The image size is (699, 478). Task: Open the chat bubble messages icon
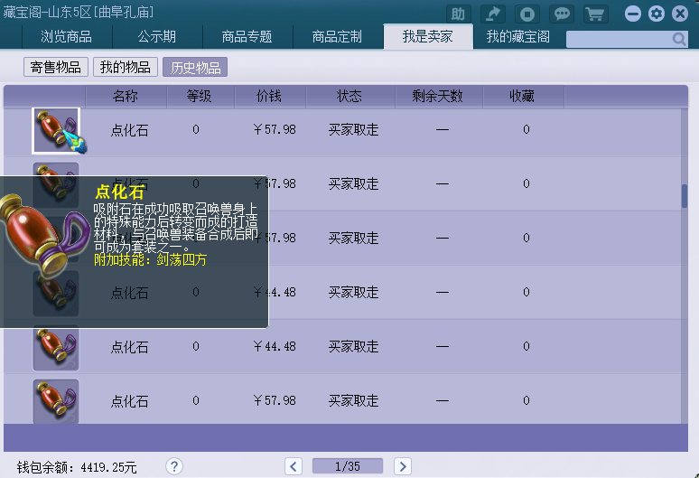click(562, 14)
